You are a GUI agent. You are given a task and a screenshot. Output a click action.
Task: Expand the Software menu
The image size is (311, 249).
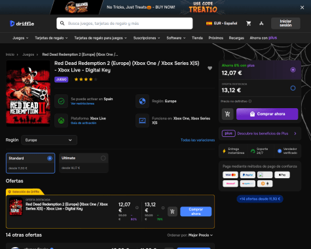(176, 38)
